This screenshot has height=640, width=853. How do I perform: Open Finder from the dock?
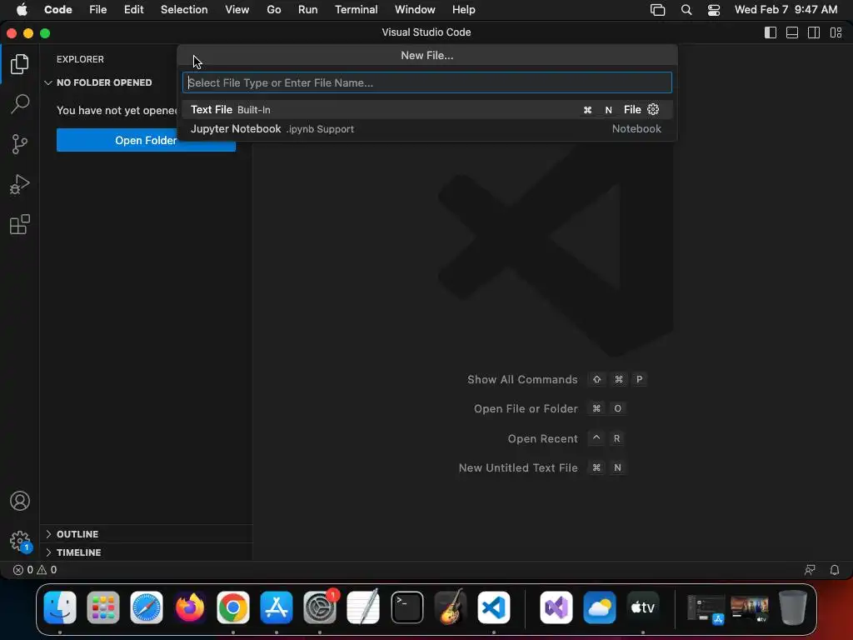click(x=60, y=607)
